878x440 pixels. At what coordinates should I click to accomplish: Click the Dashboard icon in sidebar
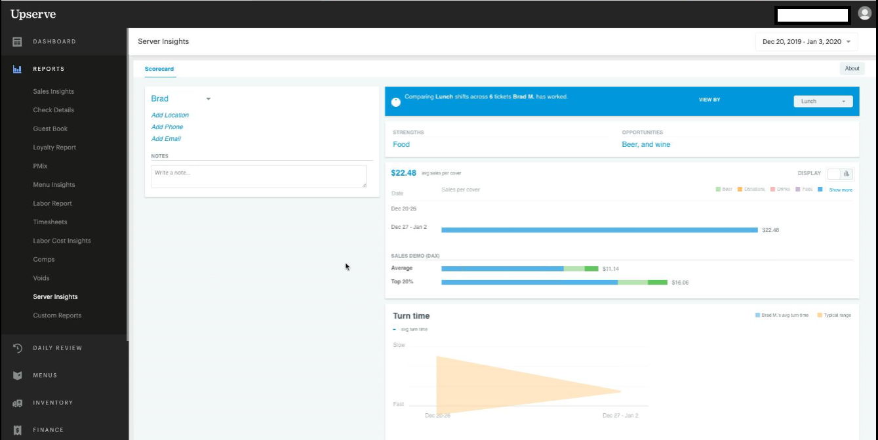click(x=18, y=42)
